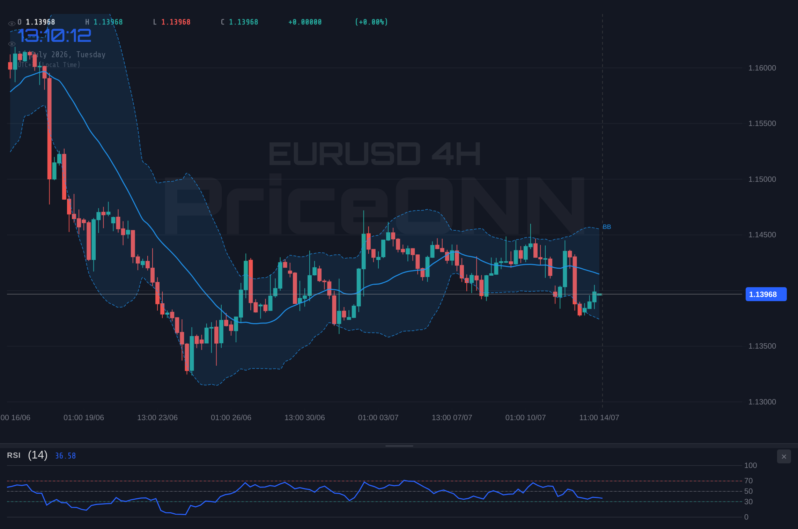The width and height of the screenshot is (798, 529).
Task: Click the 01:00 26/06 time axis label
Action: coord(231,418)
